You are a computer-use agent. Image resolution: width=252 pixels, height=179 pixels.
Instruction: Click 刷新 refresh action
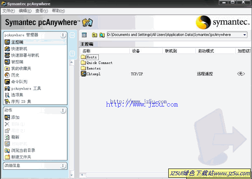[x=12, y=137]
